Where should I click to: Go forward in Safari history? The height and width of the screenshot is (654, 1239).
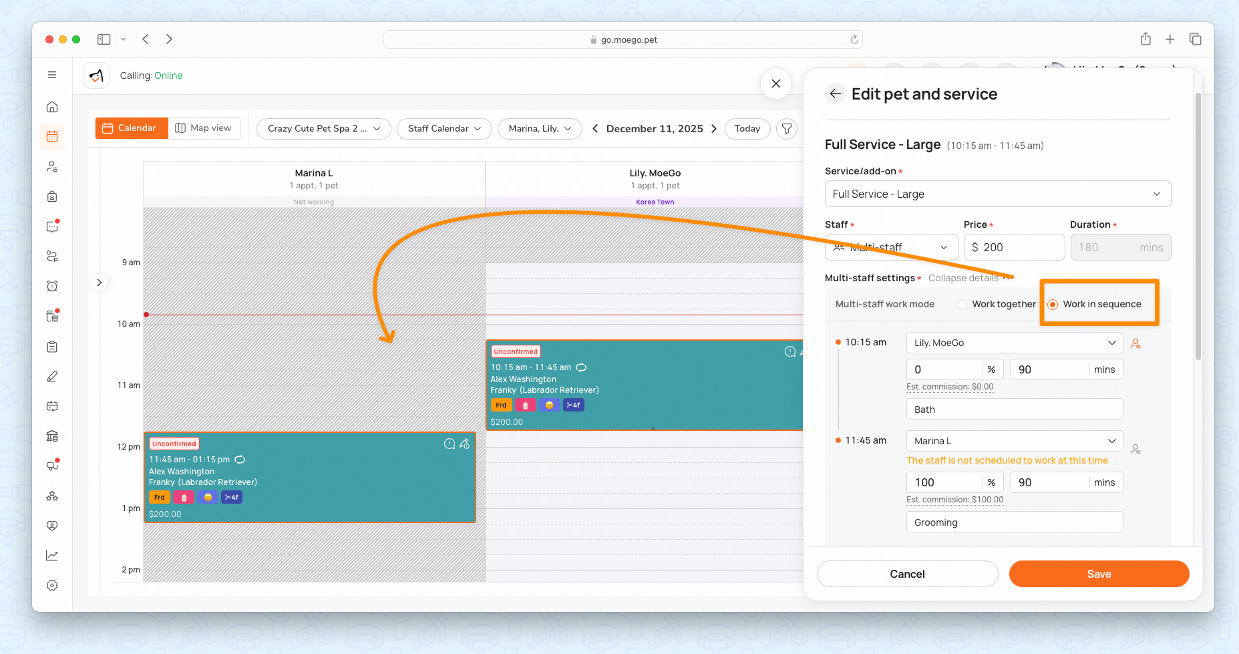coord(169,39)
